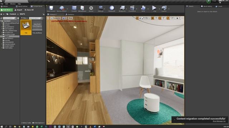Open the Edit menu
Screen dimensions: 229x128
pyautogui.click(x=6, y=4)
